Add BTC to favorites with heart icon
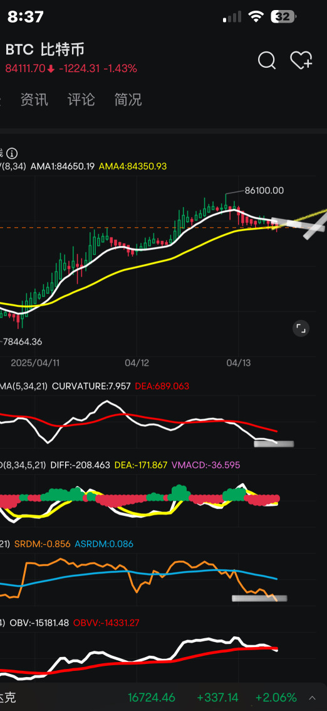 (x=301, y=60)
